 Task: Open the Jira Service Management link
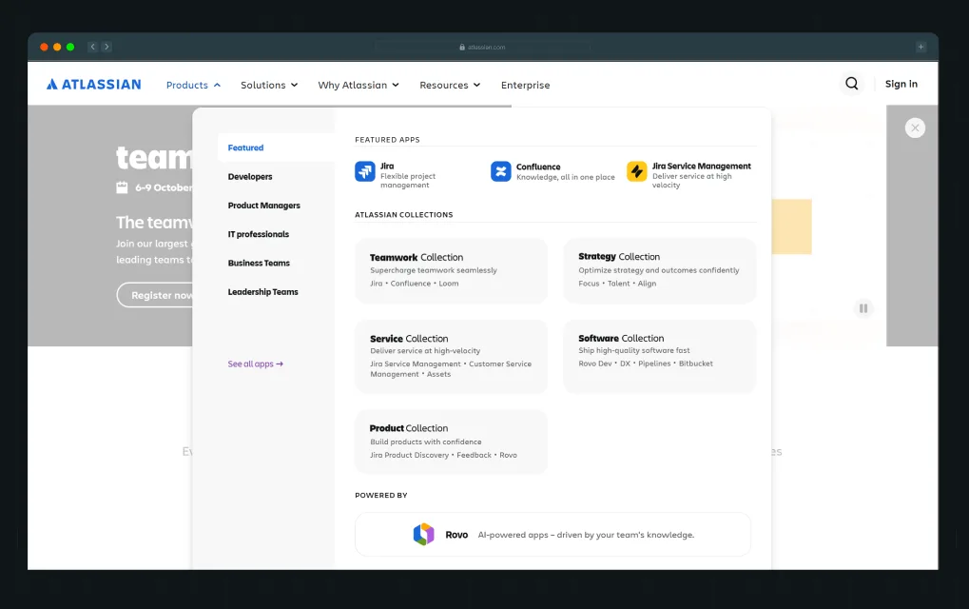tap(689, 175)
